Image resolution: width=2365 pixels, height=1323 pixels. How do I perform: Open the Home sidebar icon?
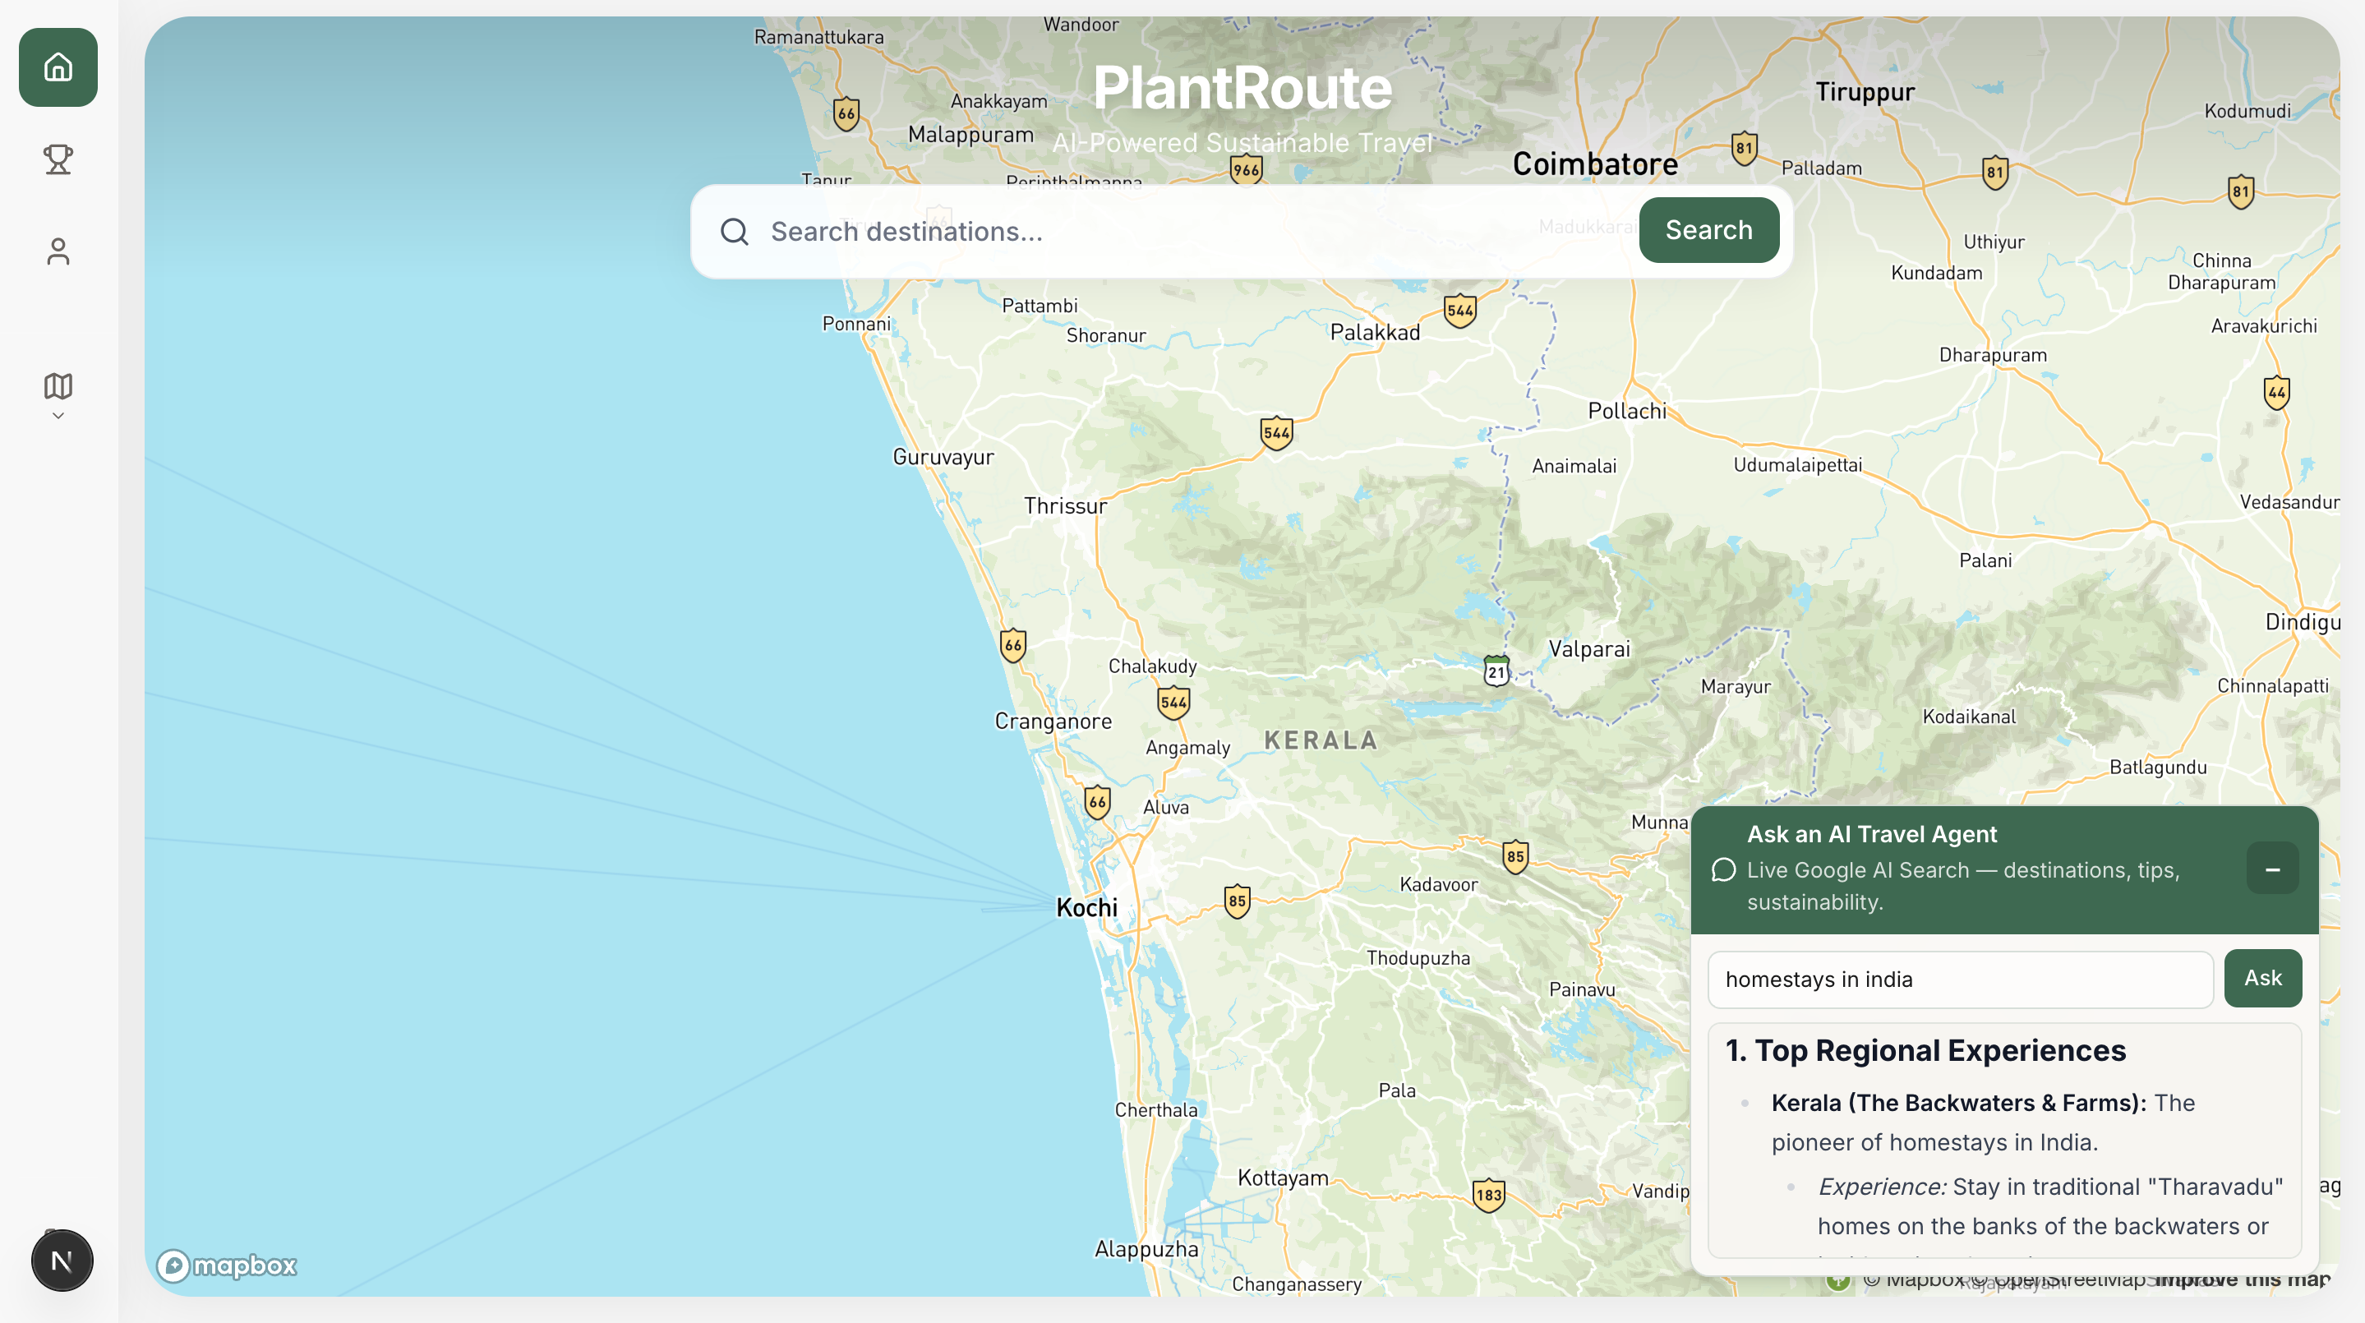coord(58,67)
